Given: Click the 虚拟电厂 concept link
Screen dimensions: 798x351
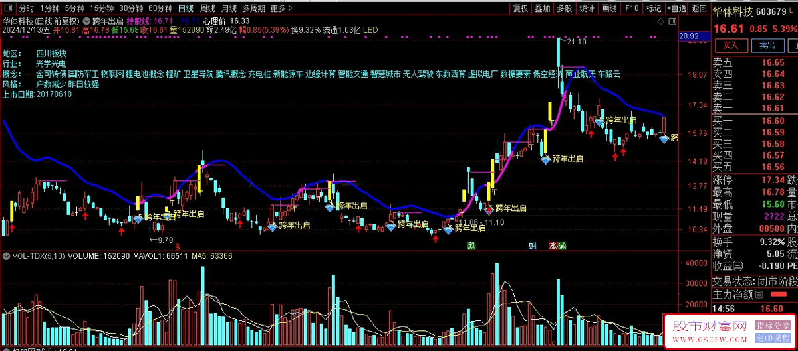Looking at the screenshot, I should pyautogui.click(x=482, y=74).
